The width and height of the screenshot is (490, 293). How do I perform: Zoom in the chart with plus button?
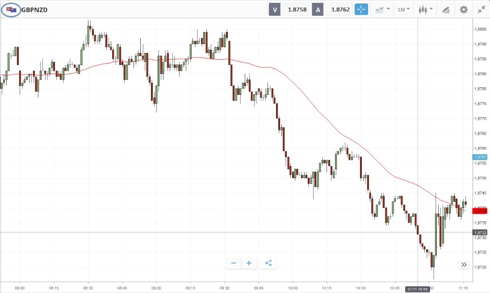click(x=249, y=263)
